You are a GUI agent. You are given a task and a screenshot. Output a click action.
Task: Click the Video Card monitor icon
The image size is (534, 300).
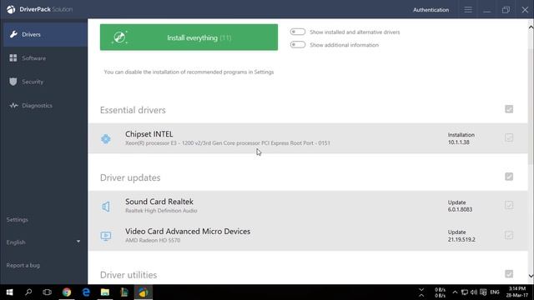(x=106, y=236)
